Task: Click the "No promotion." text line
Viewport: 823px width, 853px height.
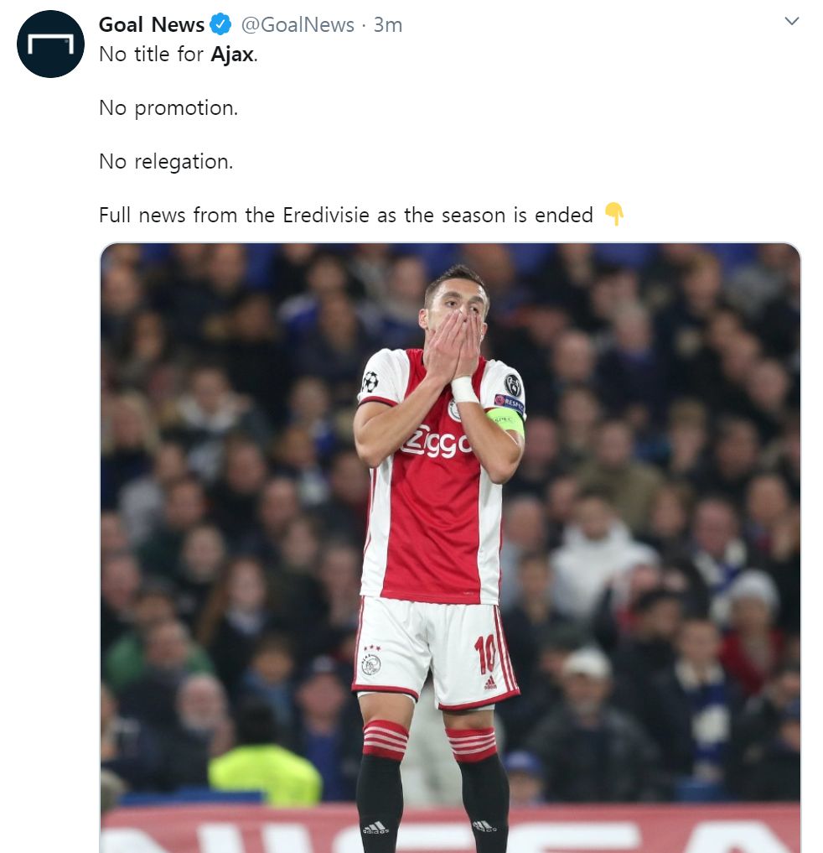Action: click(168, 107)
